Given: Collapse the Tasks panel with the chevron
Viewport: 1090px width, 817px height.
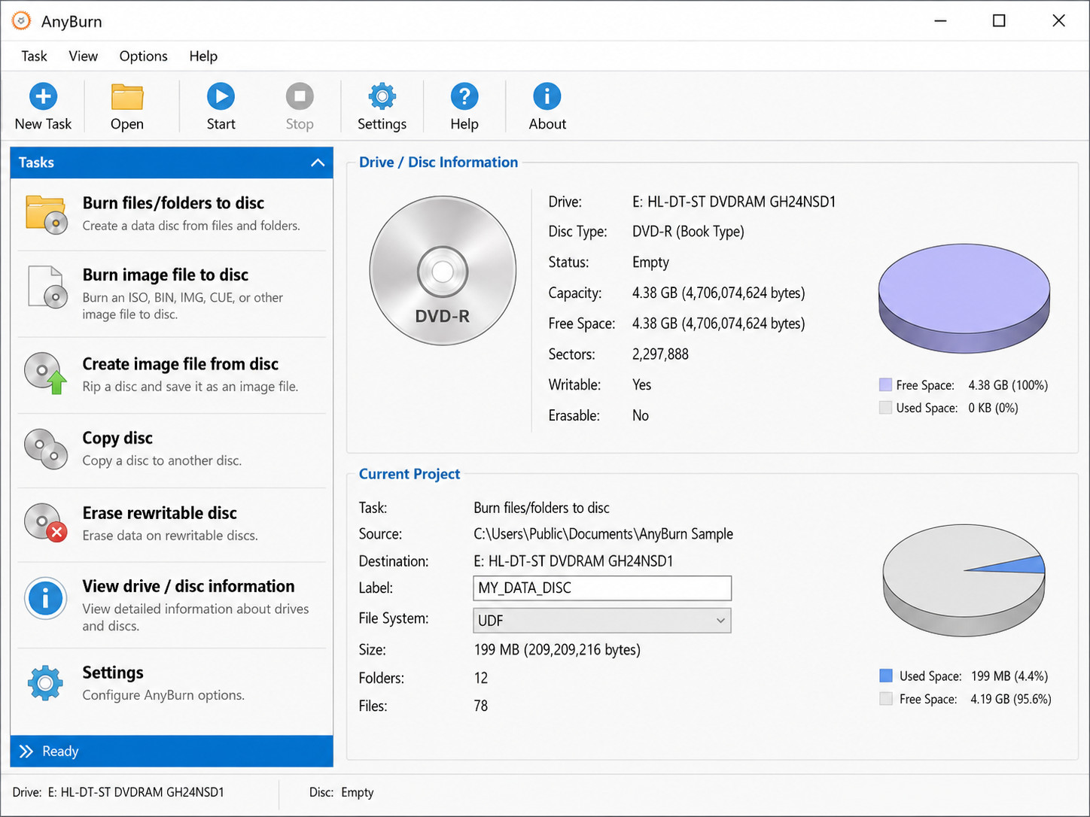Looking at the screenshot, I should pyautogui.click(x=318, y=162).
